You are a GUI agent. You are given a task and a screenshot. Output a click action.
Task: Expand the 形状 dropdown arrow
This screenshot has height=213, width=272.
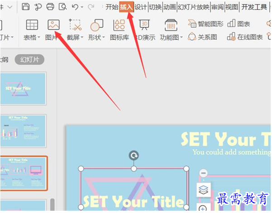pos(104,37)
